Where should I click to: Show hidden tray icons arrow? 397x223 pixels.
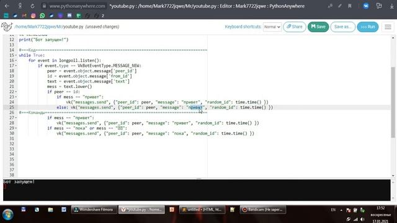point(341,210)
